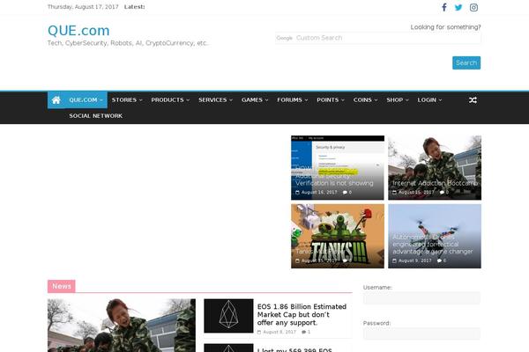Open Additional Security Verification not showing tile

338,168
